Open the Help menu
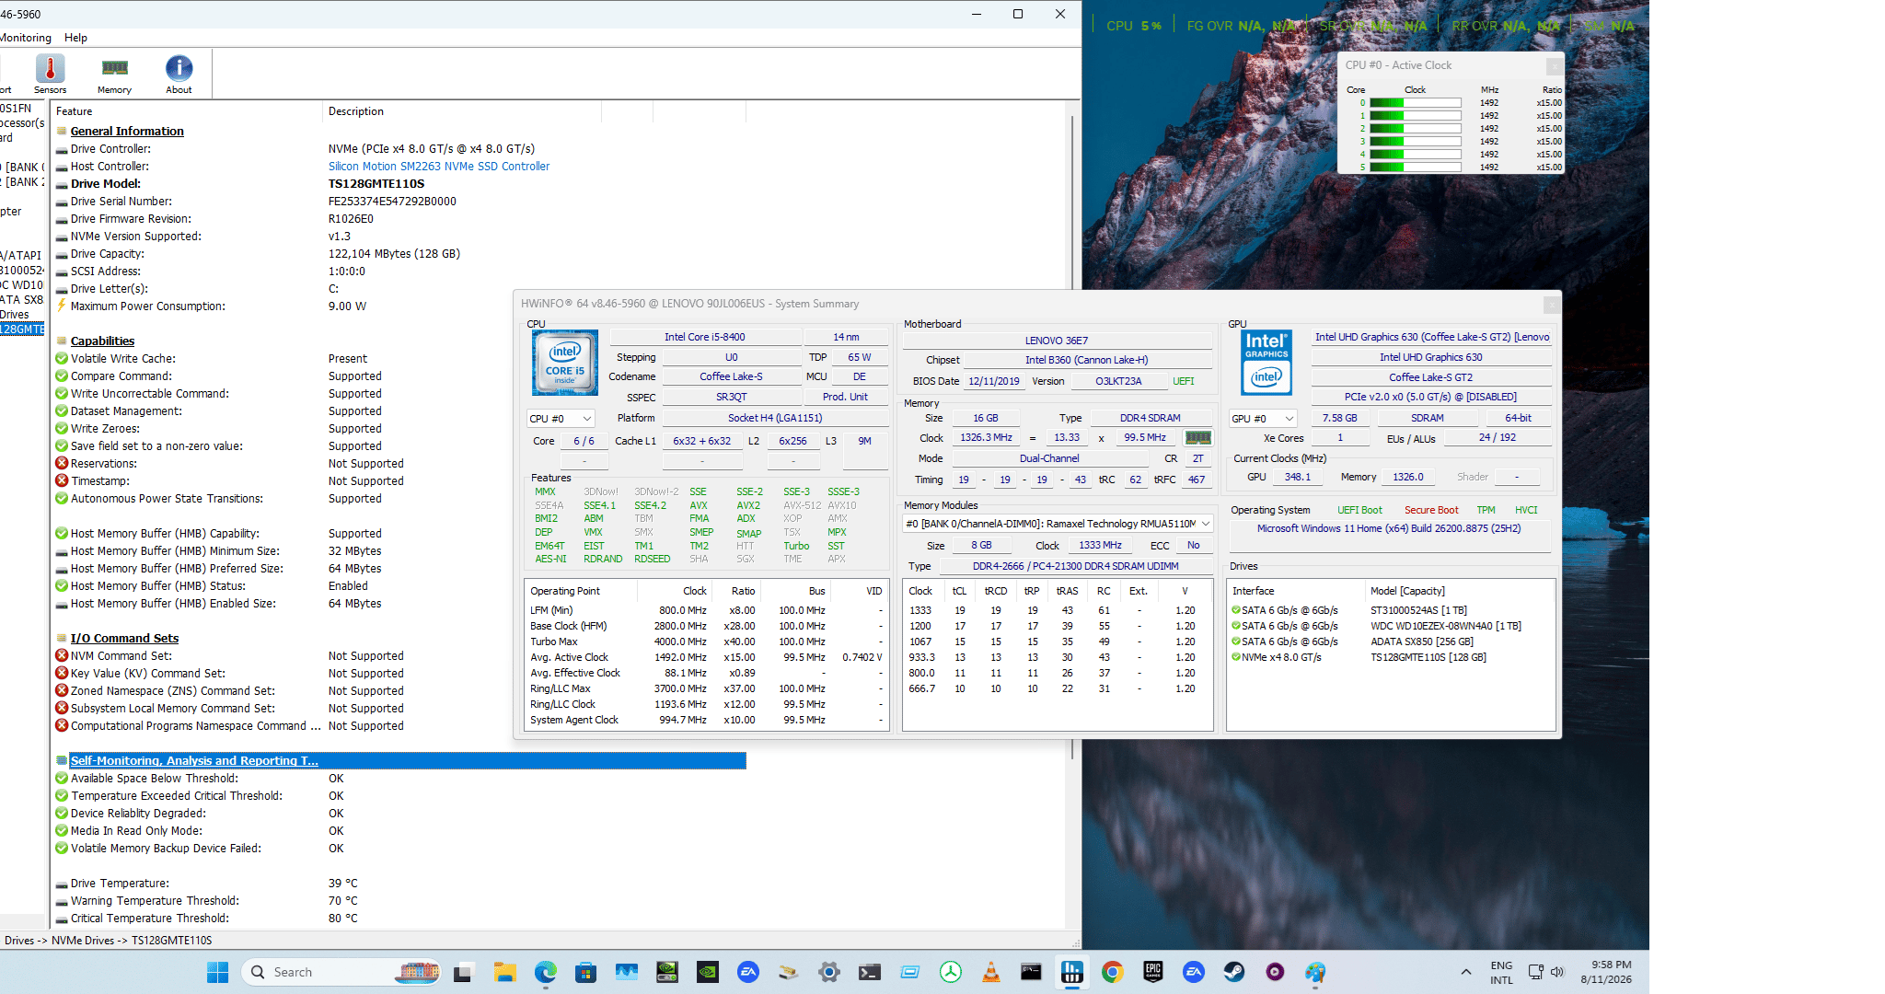The height and width of the screenshot is (994, 1885). (75, 38)
